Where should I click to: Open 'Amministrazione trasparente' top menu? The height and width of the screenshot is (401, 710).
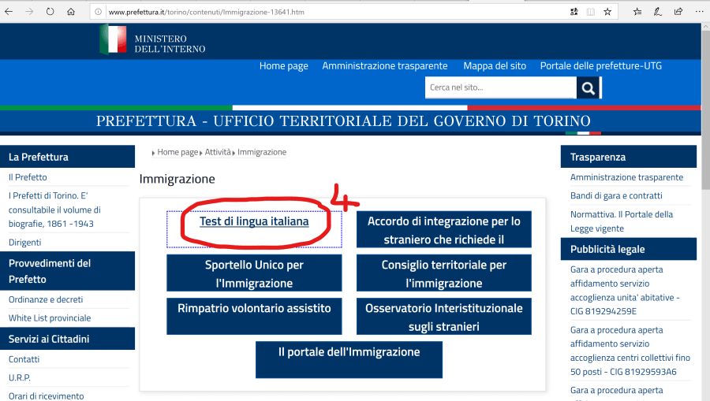click(x=384, y=66)
